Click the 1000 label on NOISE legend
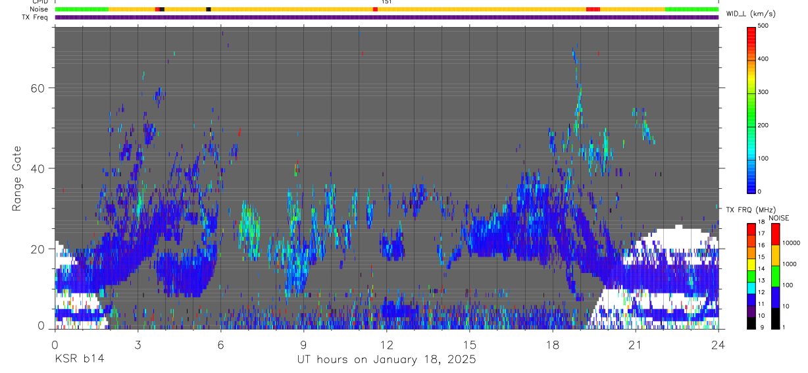 tap(789, 264)
